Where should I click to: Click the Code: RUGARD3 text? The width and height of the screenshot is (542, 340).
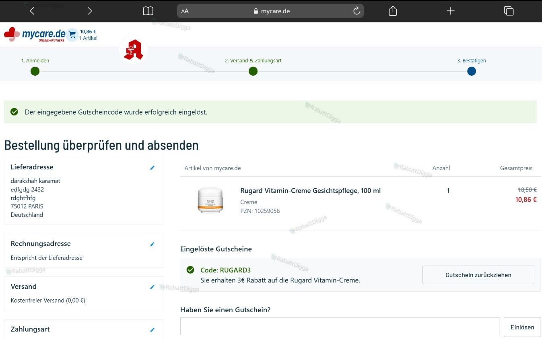225,270
